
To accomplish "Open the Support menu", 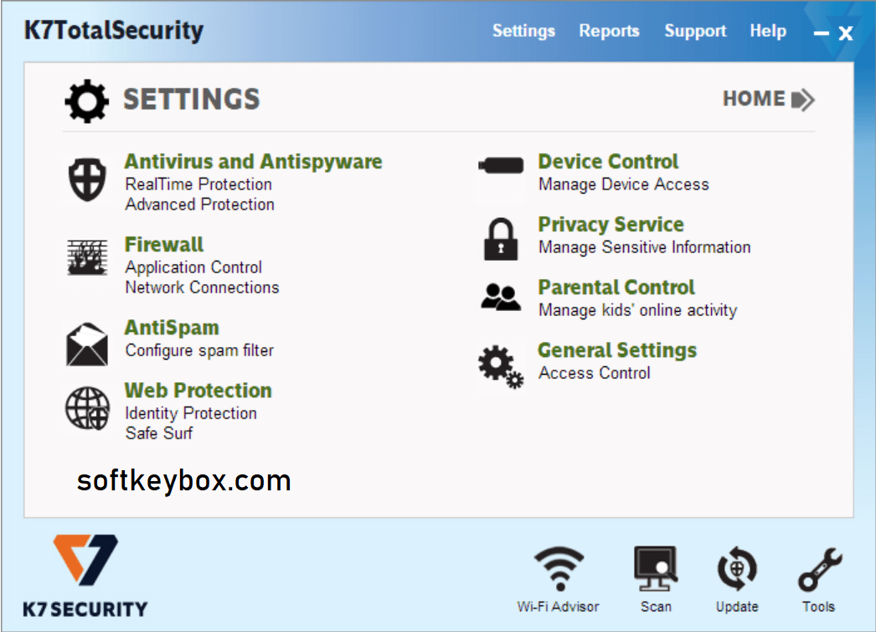I will pyautogui.click(x=695, y=31).
